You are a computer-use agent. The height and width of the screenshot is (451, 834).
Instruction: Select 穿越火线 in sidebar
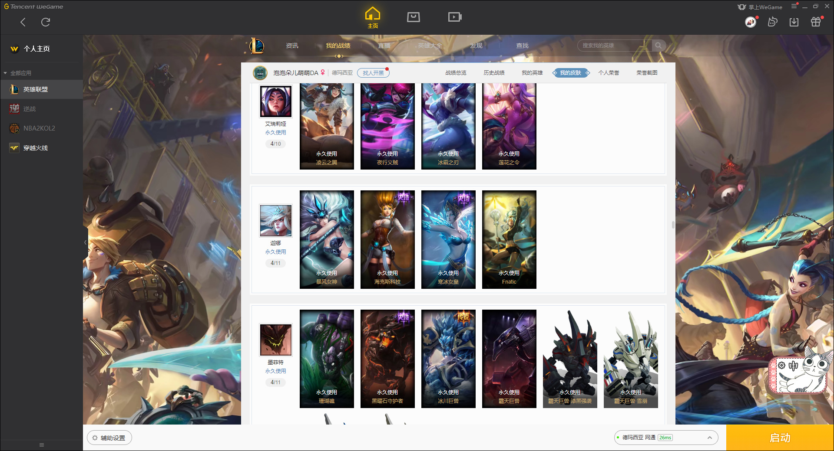(41, 148)
